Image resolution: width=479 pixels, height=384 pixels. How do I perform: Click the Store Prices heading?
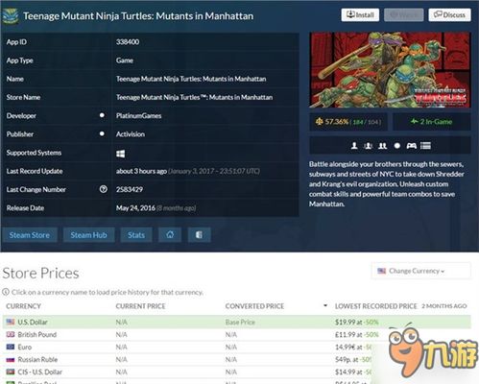pos(40,274)
